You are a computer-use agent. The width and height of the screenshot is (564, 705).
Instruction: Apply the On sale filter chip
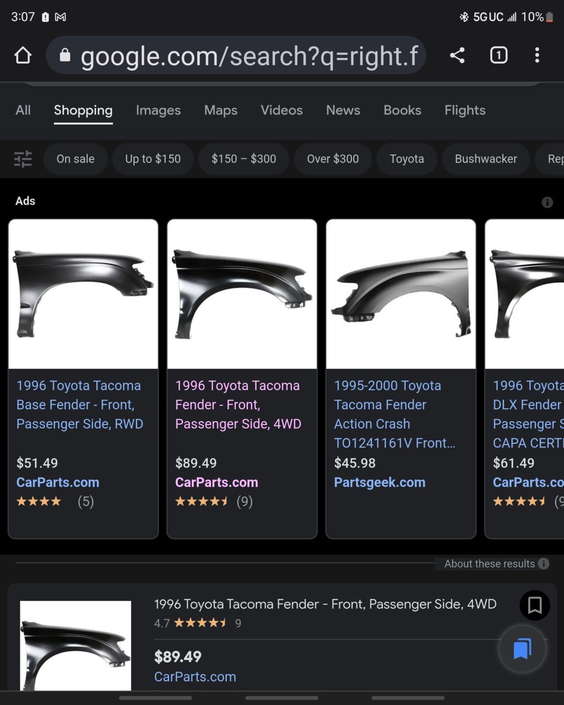coord(75,159)
